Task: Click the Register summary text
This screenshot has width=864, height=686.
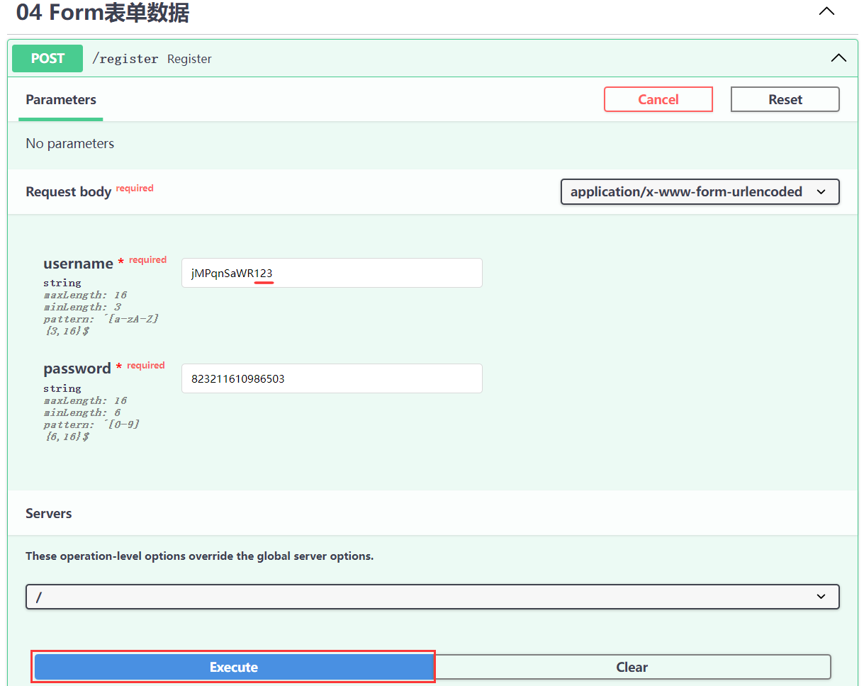Action: [189, 59]
